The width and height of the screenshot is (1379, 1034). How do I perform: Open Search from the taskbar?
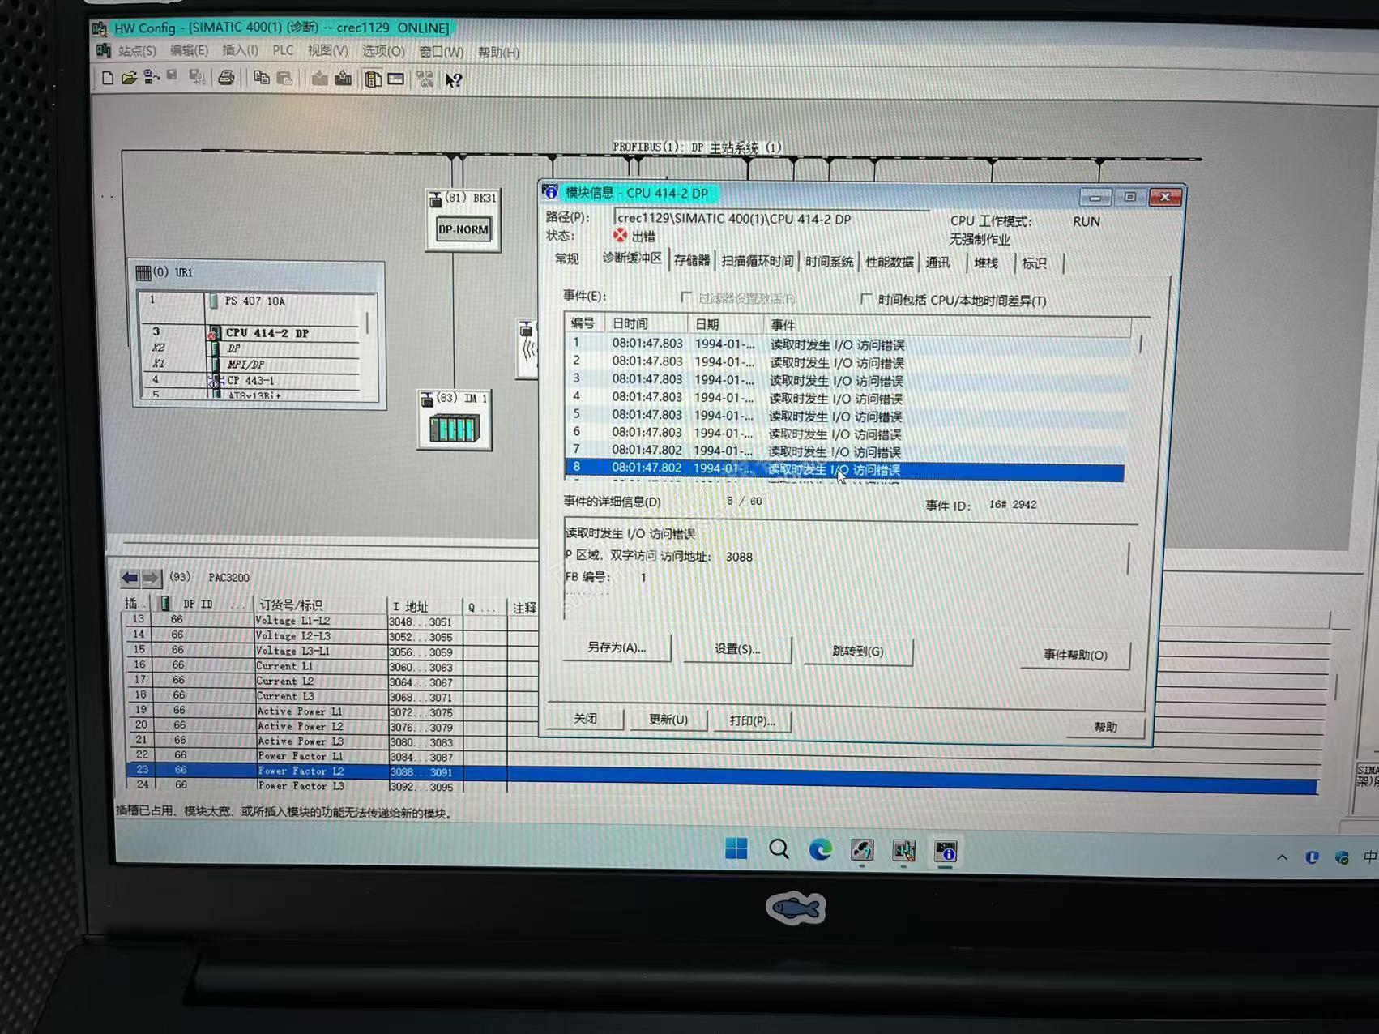(779, 849)
